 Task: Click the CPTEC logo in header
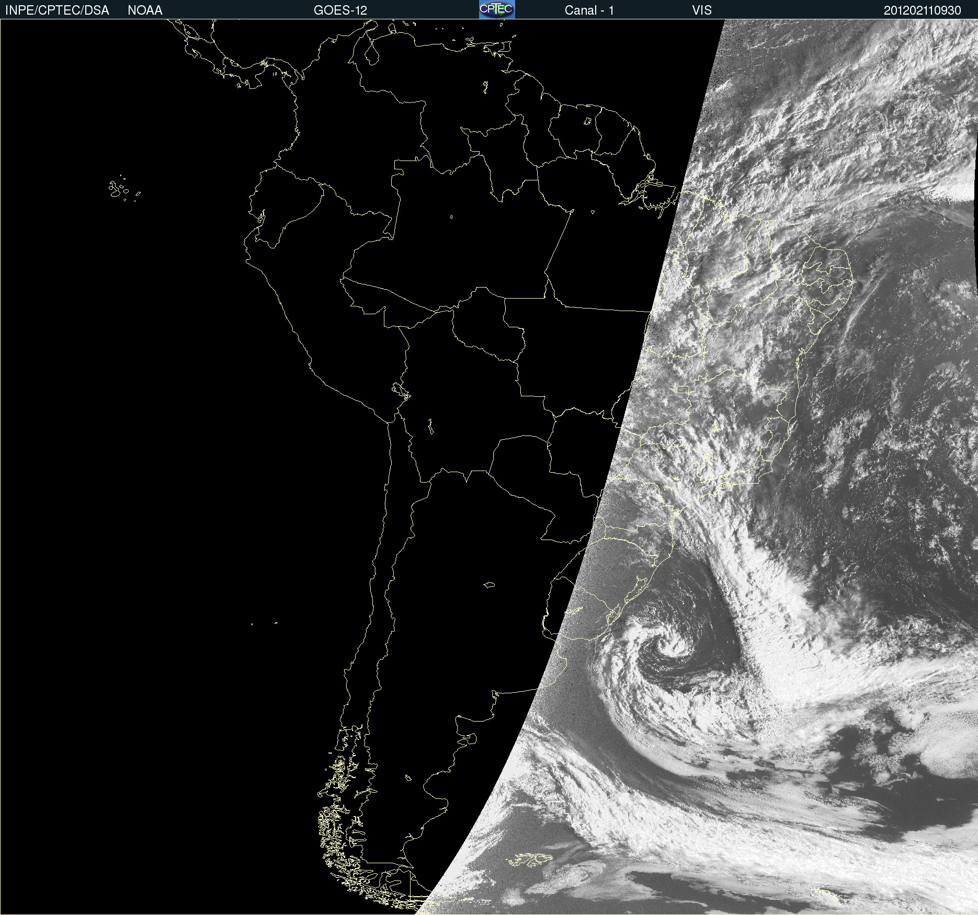(497, 9)
